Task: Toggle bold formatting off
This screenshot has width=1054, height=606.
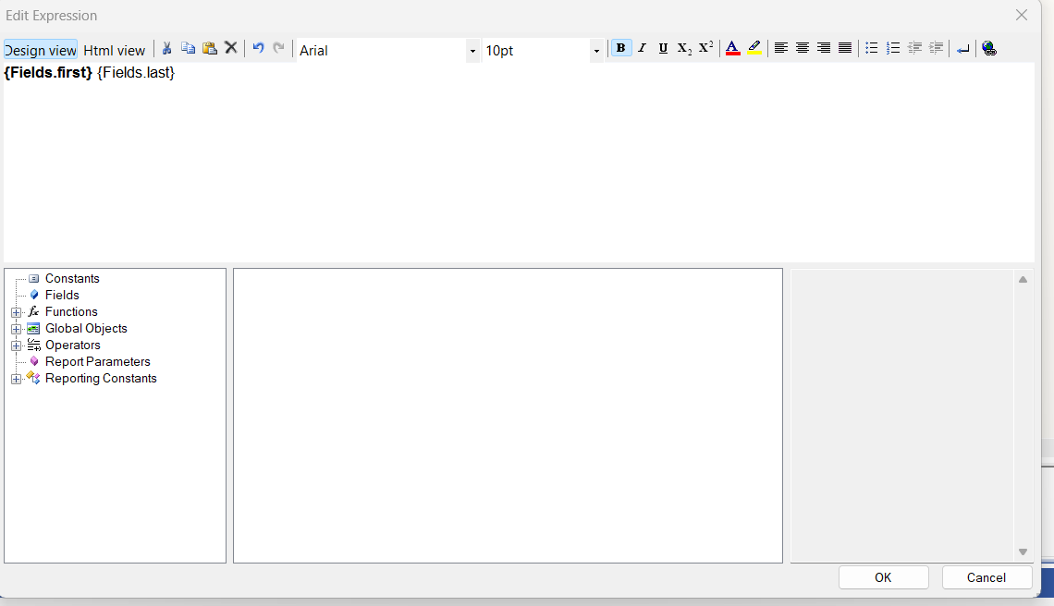Action: pyautogui.click(x=621, y=49)
